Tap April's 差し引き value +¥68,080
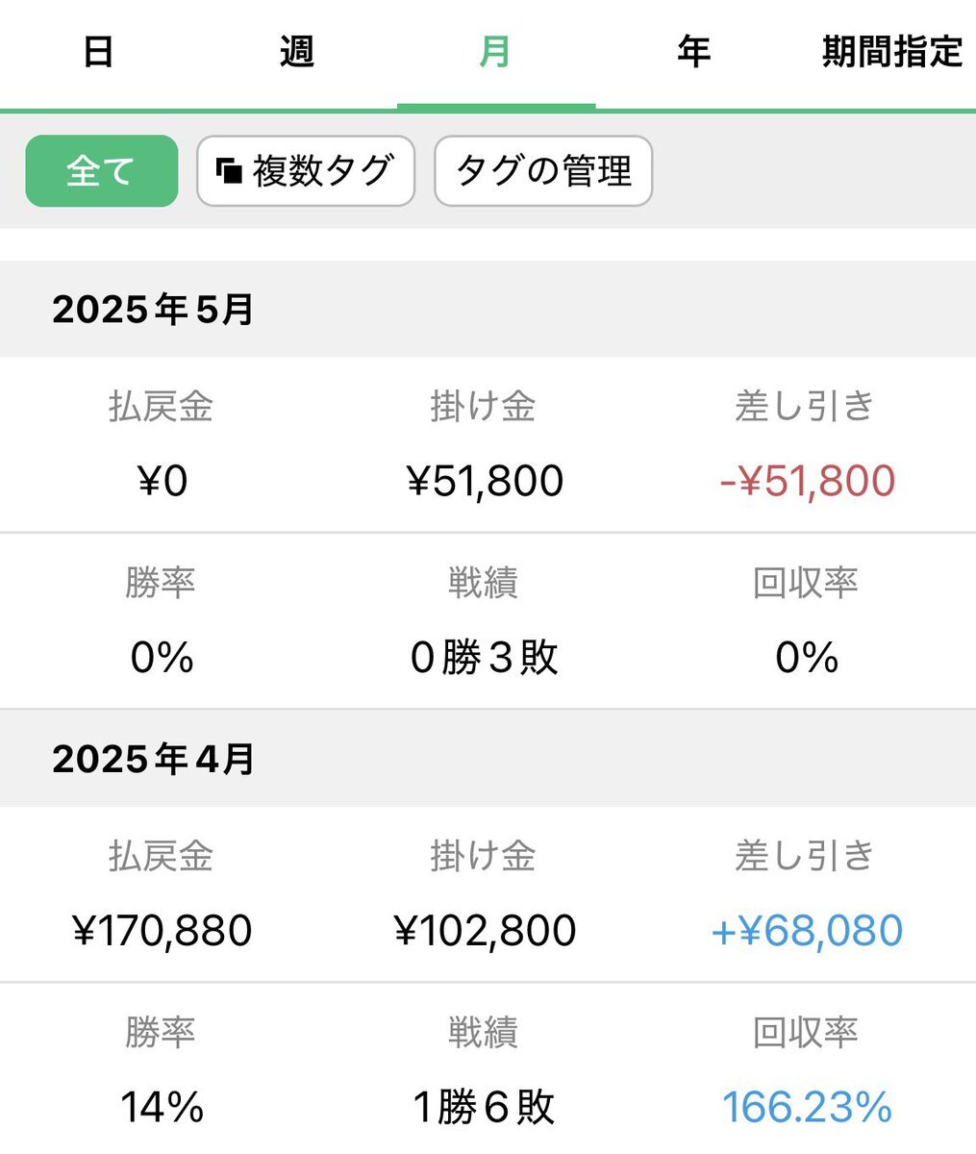The image size is (976, 1154). click(x=807, y=931)
